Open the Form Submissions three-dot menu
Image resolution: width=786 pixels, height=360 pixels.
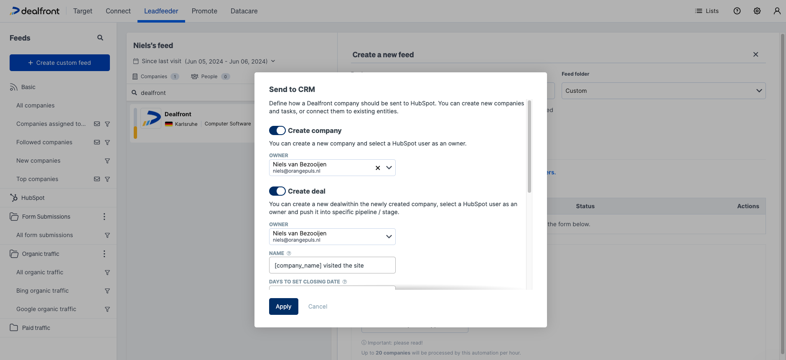[104, 217]
